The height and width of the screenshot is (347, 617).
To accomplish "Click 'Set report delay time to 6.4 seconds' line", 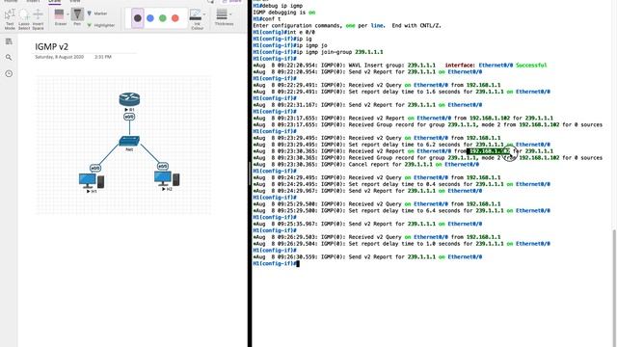I will pyautogui.click(x=401, y=210).
